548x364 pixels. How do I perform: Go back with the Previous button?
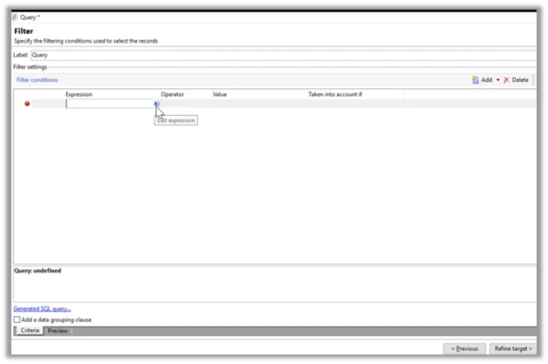coord(464,348)
